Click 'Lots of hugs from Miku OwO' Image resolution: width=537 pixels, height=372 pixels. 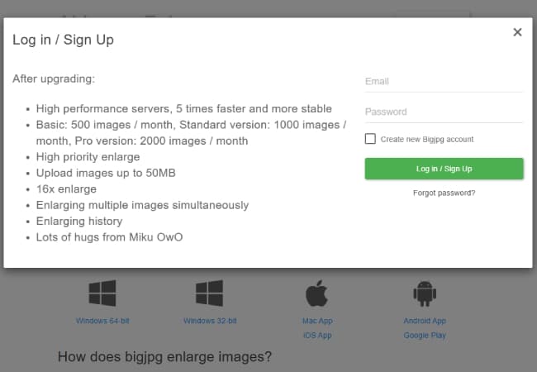(109, 237)
